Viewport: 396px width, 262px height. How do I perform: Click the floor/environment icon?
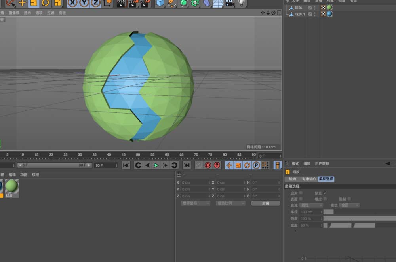(x=218, y=3)
